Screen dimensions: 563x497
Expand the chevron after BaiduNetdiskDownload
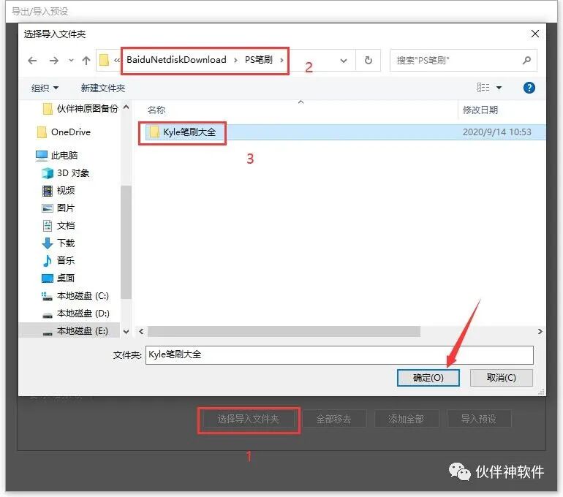235,60
